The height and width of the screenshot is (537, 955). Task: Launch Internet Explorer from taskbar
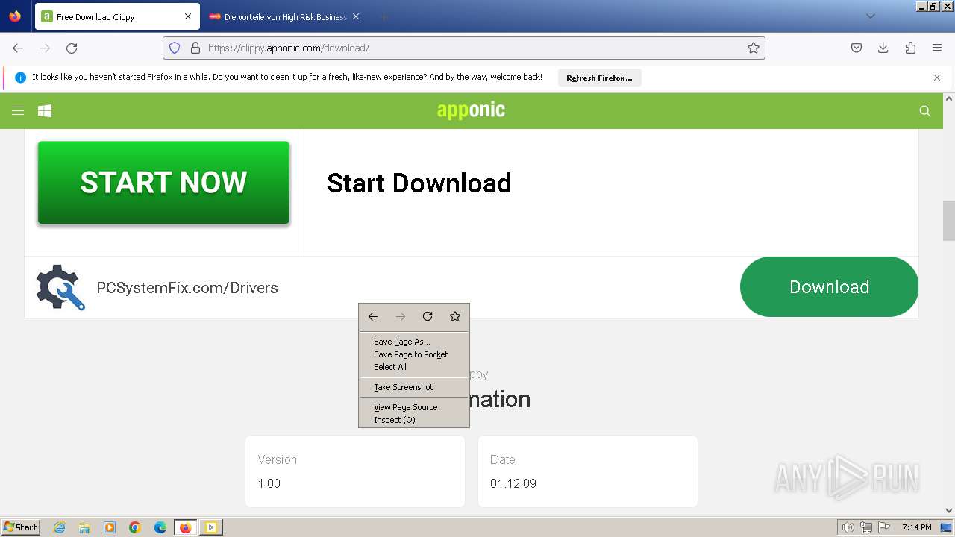point(59,527)
